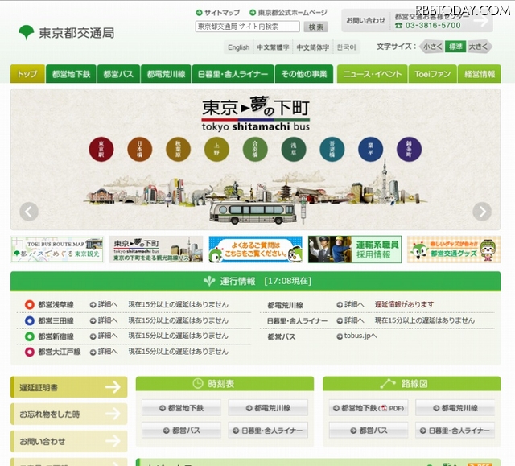515x466 pixels.
Task: Open 詳細へ for 都営三田線
Action: 104,320
